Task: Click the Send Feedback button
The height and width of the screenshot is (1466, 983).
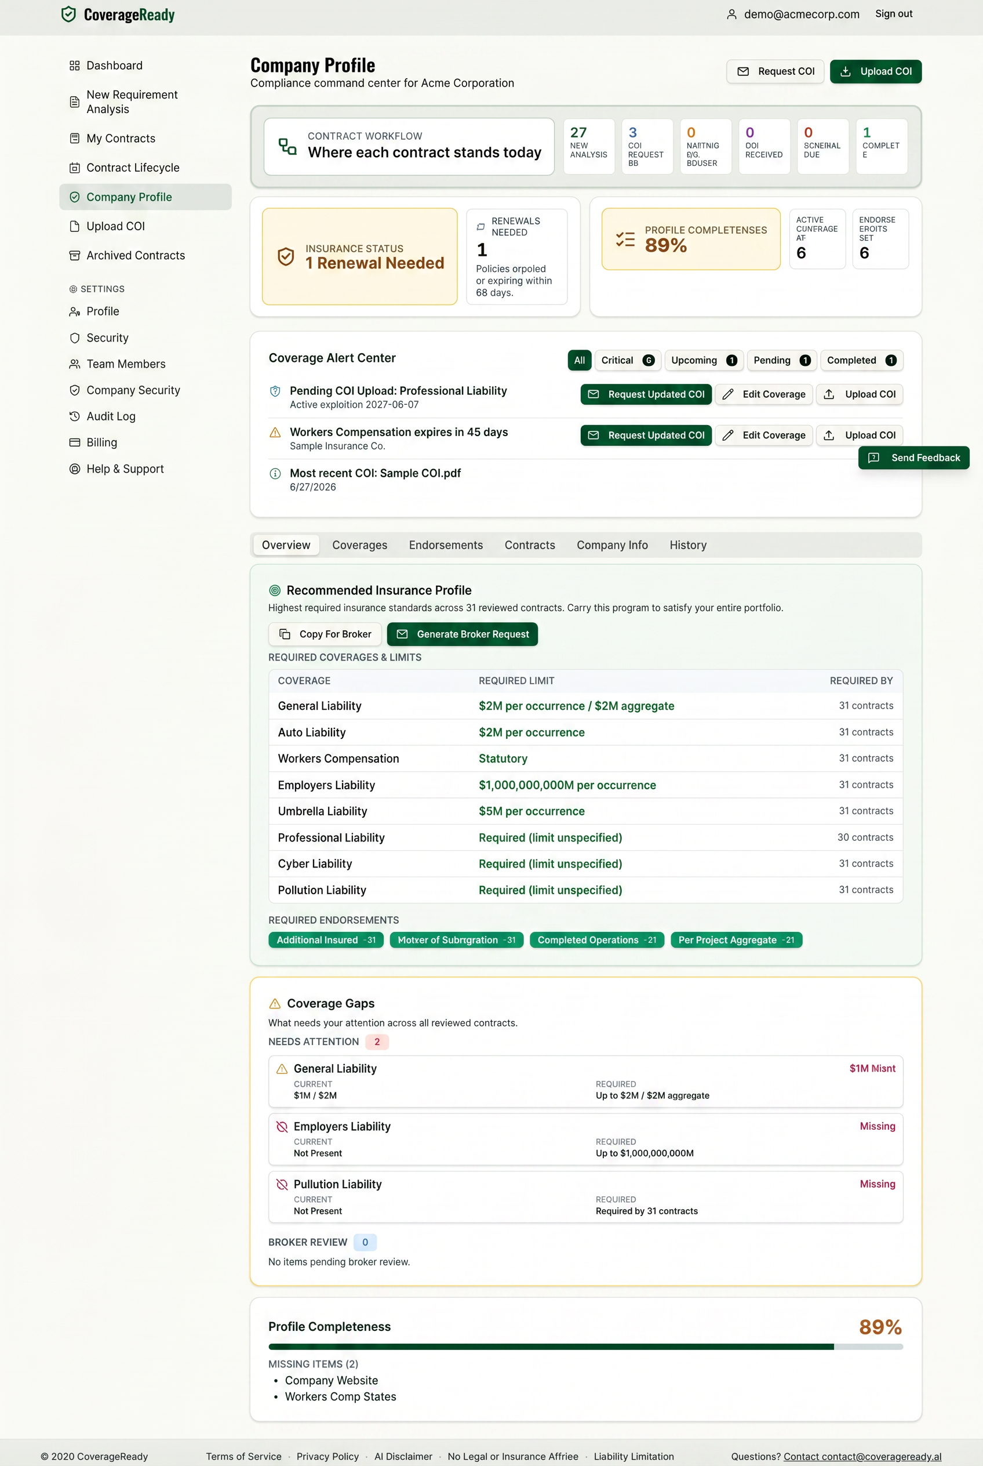Action: [x=913, y=458]
